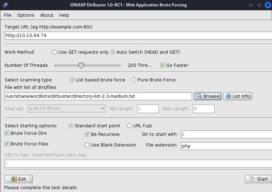
Task: Check the Use Blank Extension option
Action: coord(87,145)
